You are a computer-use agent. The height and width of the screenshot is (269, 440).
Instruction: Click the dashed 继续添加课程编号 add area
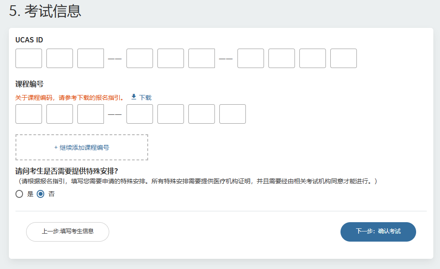pyautogui.click(x=82, y=147)
